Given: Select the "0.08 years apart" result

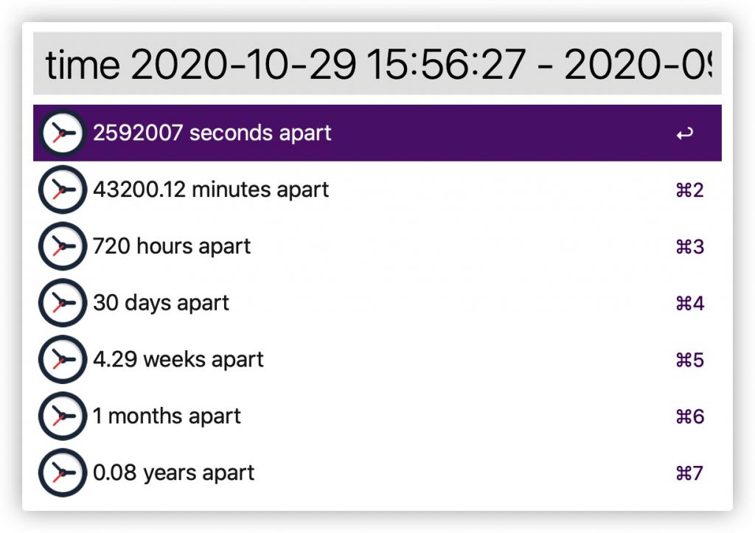Looking at the screenshot, I should 173,473.
